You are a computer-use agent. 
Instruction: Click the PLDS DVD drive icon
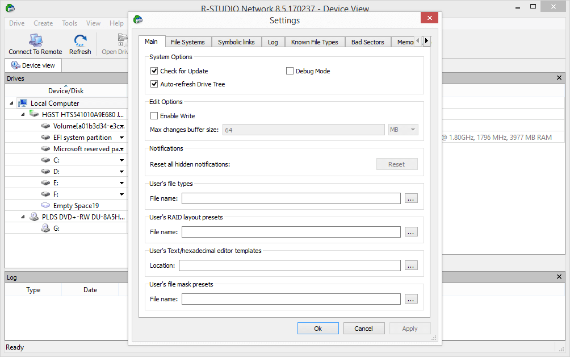34,217
